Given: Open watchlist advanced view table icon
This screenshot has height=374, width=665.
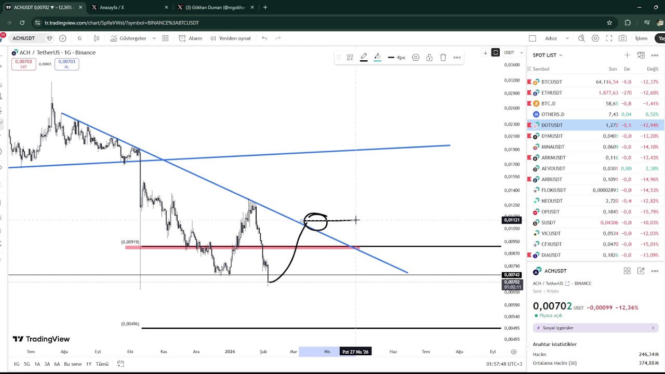Looking at the screenshot, I should point(641,55).
